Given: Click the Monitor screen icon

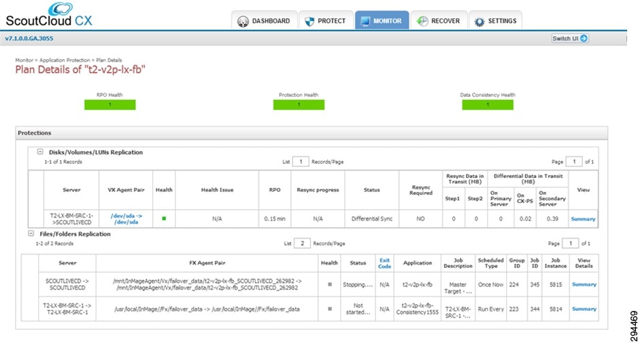Looking at the screenshot, I should [x=365, y=21].
